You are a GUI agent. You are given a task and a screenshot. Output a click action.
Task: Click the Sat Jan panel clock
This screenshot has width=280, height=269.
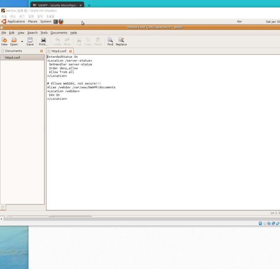(273, 22)
